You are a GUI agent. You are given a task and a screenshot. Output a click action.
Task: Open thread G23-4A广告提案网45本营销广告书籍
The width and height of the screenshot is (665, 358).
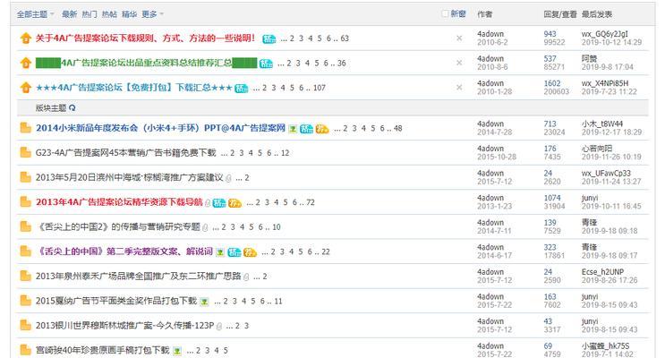[126, 153]
